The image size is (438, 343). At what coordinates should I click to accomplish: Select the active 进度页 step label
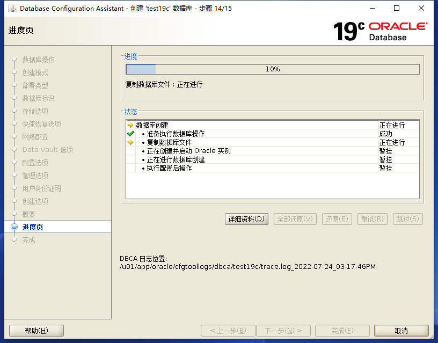click(33, 227)
